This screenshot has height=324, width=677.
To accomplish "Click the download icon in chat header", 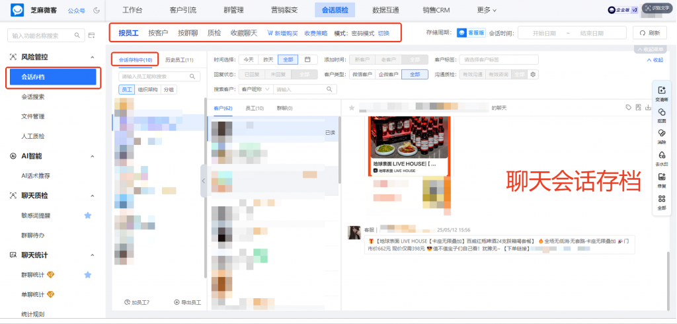I will [649, 108].
